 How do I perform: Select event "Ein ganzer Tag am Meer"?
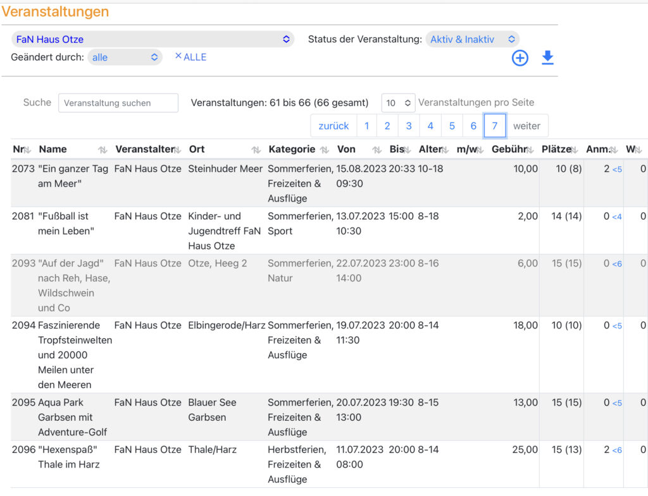pos(73,176)
